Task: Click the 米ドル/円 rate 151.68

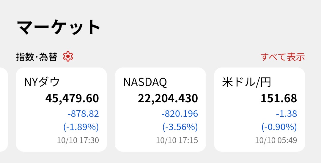Action: (278, 99)
